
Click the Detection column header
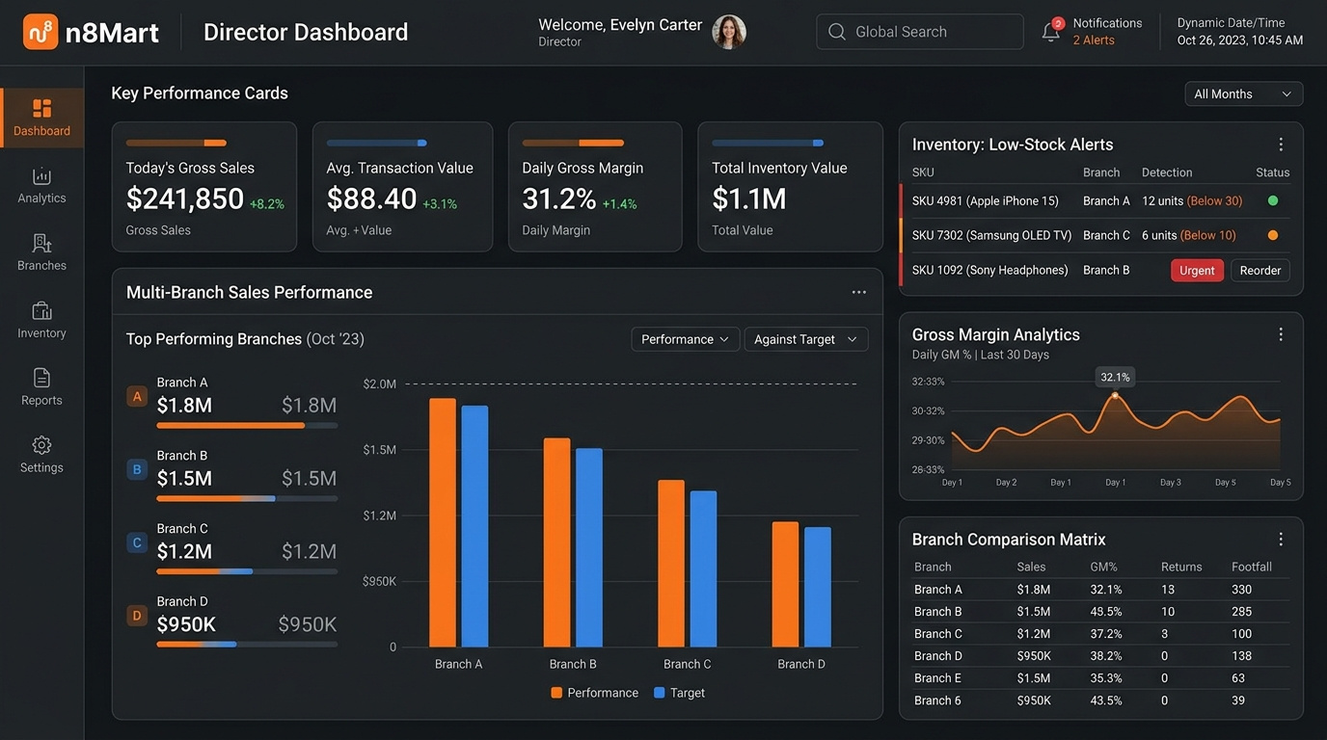(x=1167, y=172)
